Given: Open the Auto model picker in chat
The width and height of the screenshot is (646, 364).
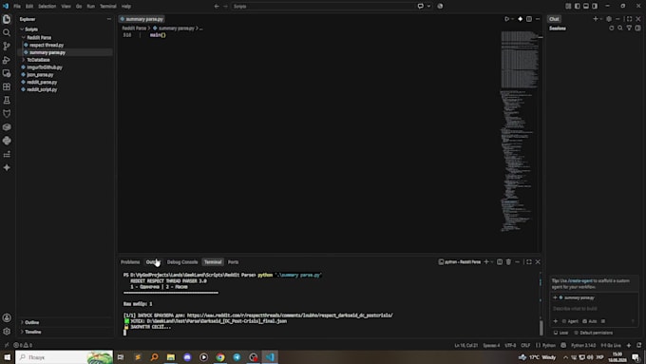Looking at the screenshot, I should pos(590,321).
